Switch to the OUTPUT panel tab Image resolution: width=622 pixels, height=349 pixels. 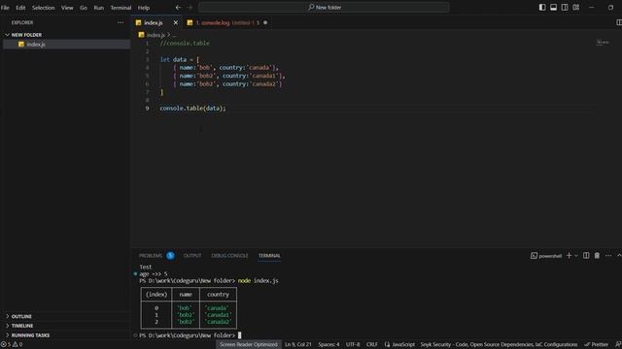(x=192, y=256)
